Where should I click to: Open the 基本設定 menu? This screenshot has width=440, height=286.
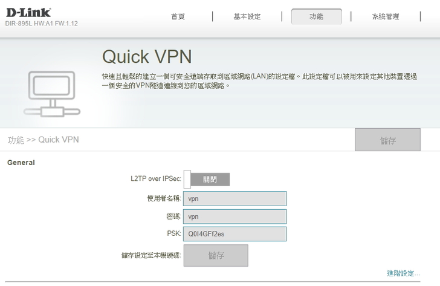[x=247, y=17]
